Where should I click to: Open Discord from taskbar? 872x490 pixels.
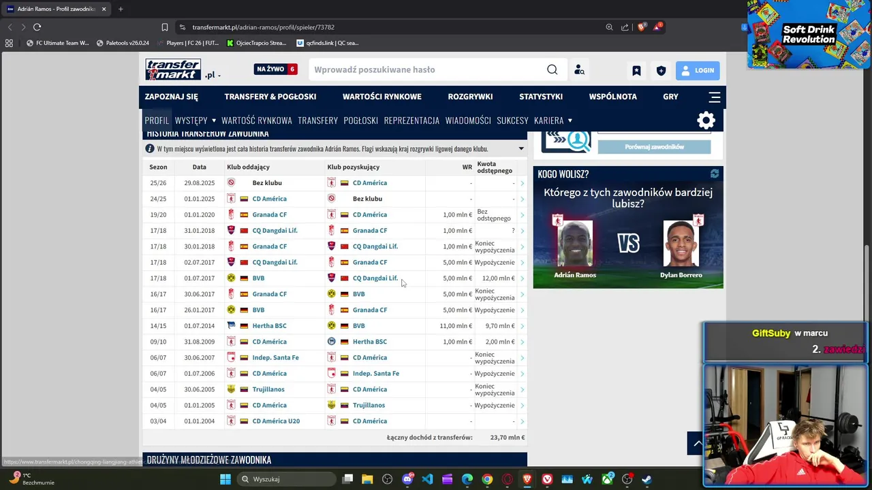[x=407, y=479]
